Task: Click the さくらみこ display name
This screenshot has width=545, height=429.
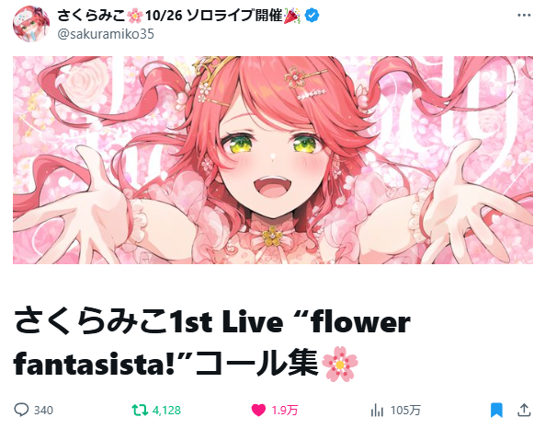Action: pyautogui.click(x=91, y=16)
